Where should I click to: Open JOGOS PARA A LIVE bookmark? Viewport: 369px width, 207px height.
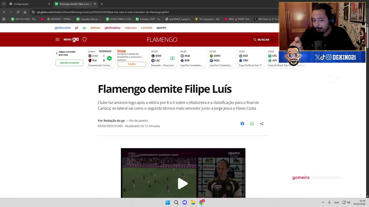[x=119, y=19]
